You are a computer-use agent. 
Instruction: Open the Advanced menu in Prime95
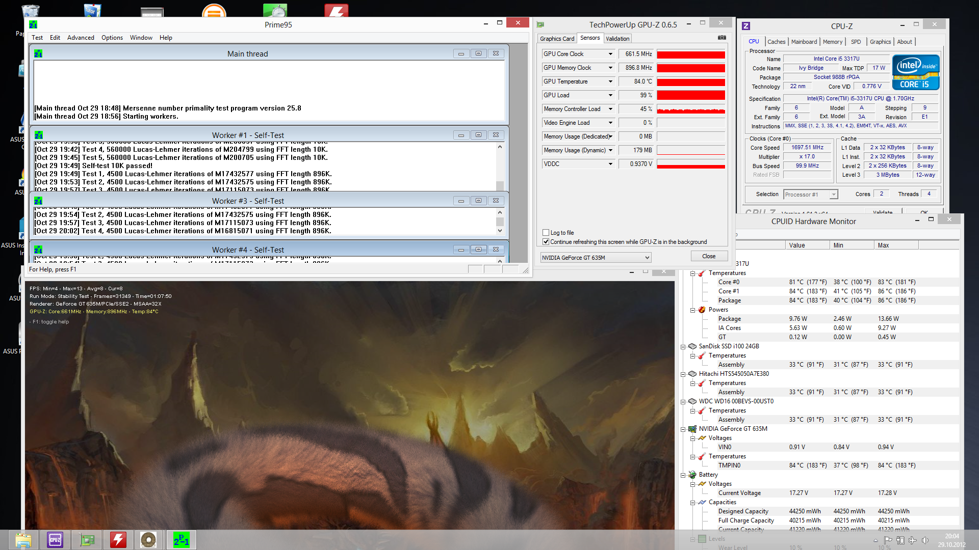[x=81, y=38]
